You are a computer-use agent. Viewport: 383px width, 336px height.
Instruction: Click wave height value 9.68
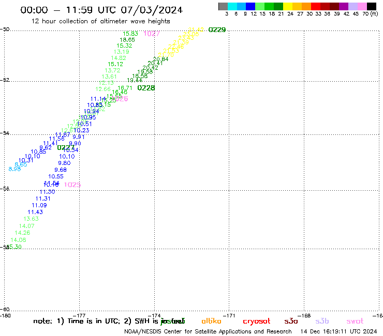pos(61,170)
